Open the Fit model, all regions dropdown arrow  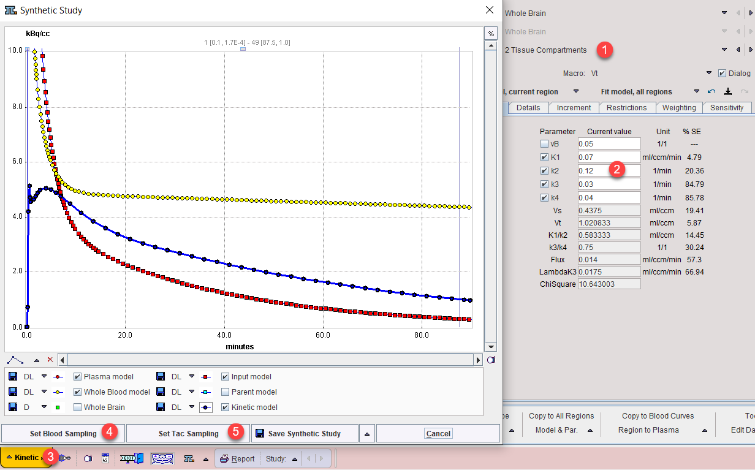tap(697, 92)
